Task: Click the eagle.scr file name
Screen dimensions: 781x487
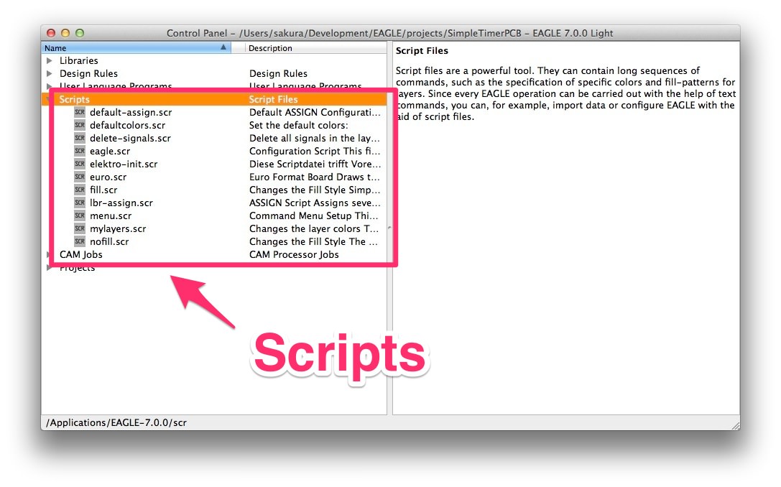Action: pos(110,152)
